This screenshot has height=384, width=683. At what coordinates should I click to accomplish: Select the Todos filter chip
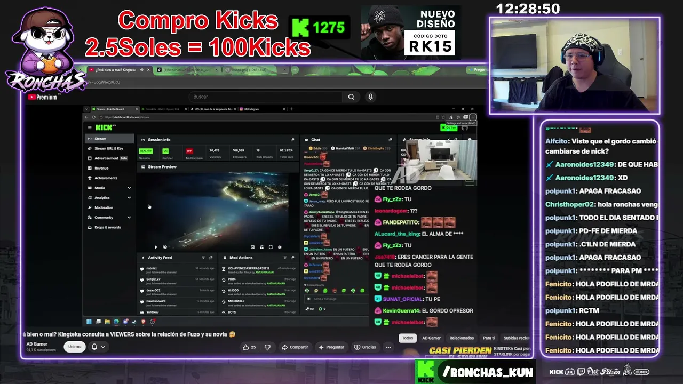click(x=408, y=338)
